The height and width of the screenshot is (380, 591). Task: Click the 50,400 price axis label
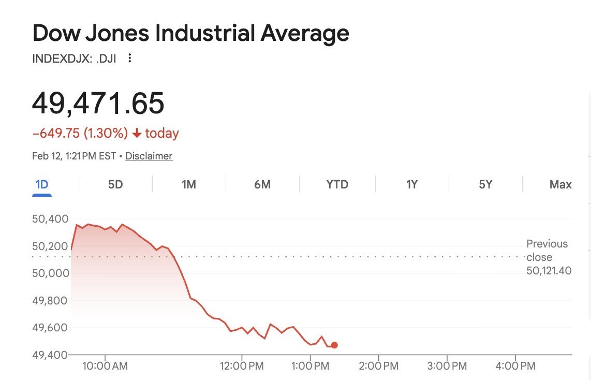click(50, 219)
